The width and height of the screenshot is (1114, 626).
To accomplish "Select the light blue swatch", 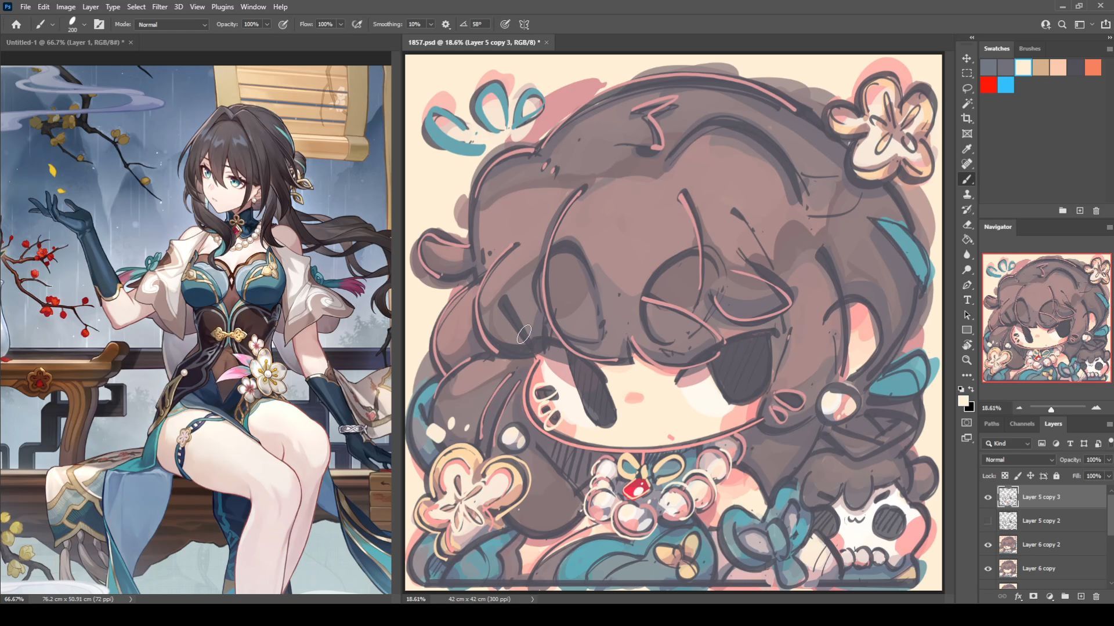I will click(1006, 85).
